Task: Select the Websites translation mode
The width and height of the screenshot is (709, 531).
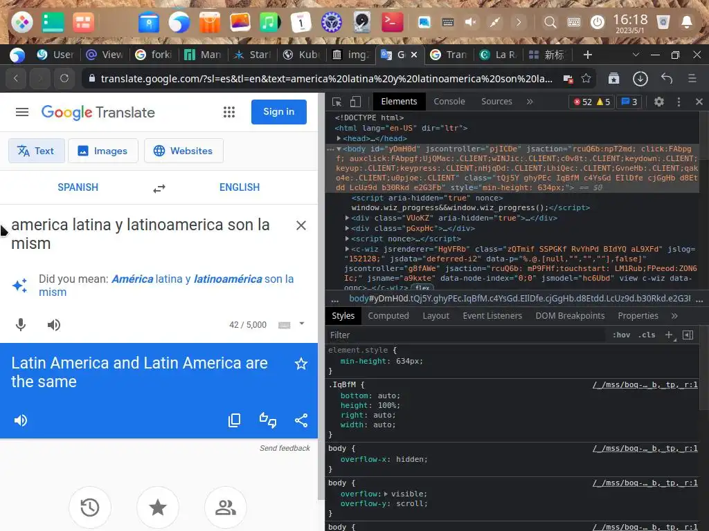Action: click(183, 151)
